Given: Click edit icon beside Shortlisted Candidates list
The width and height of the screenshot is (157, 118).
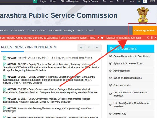Looking at the screenshot, I should pos(110,94).
